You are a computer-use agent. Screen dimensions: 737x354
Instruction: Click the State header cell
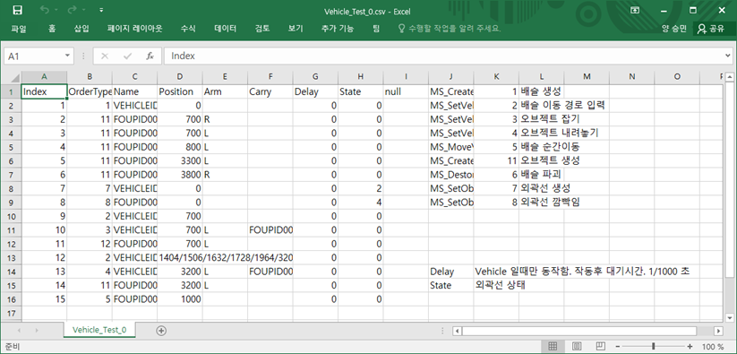pos(361,91)
